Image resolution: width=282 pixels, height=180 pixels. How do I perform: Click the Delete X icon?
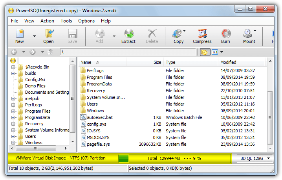(152, 33)
